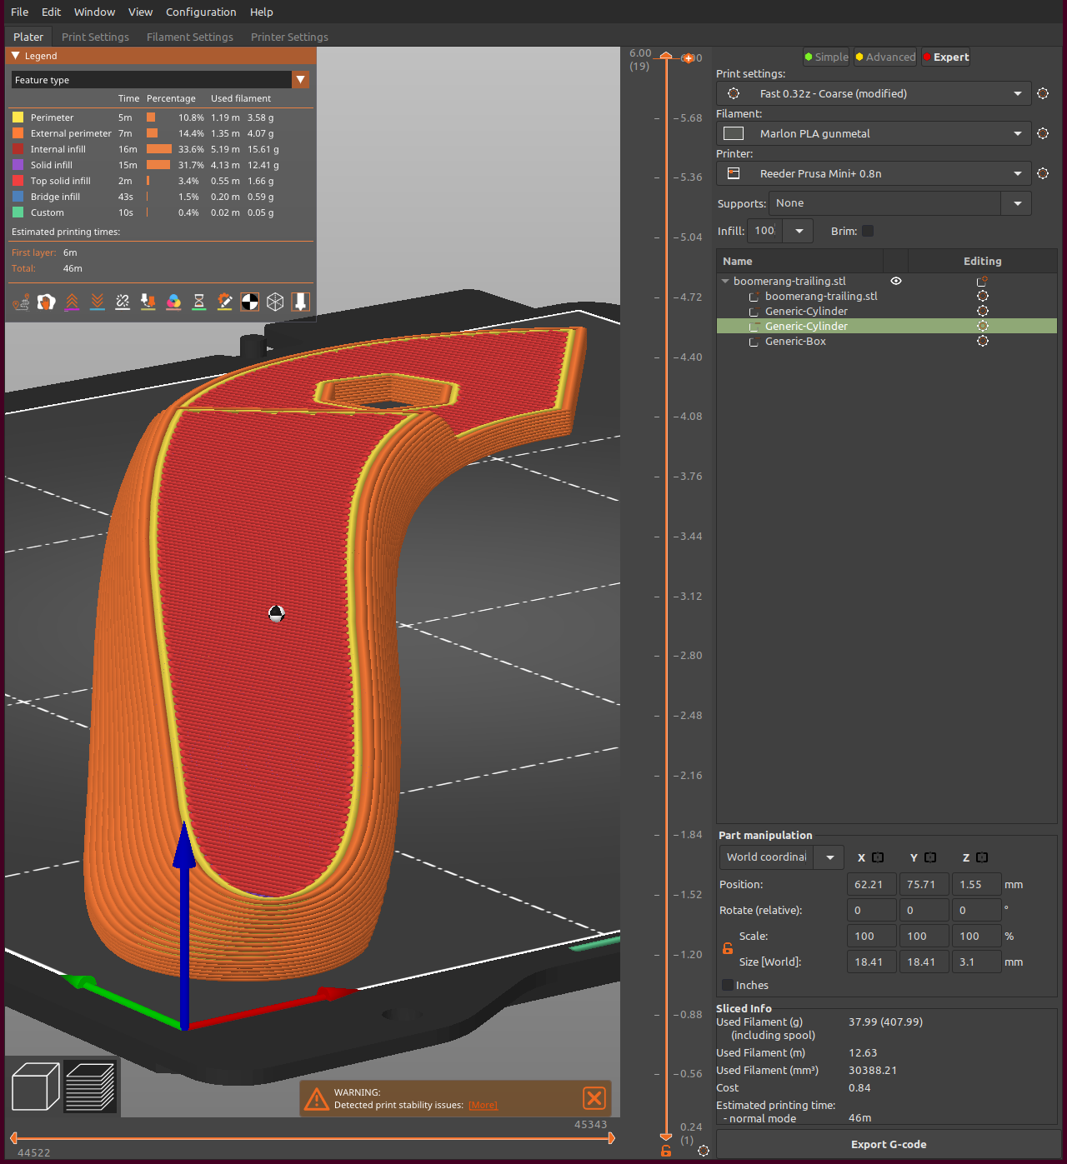Toggle Tool changes visibility icon in legend
This screenshot has height=1164, width=1067.
tap(148, 302)
